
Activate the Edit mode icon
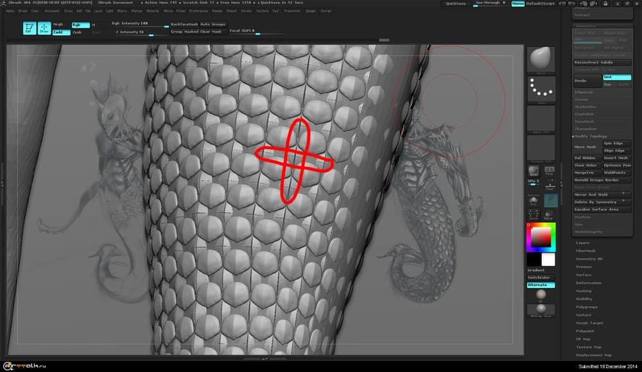coord(30,28)
